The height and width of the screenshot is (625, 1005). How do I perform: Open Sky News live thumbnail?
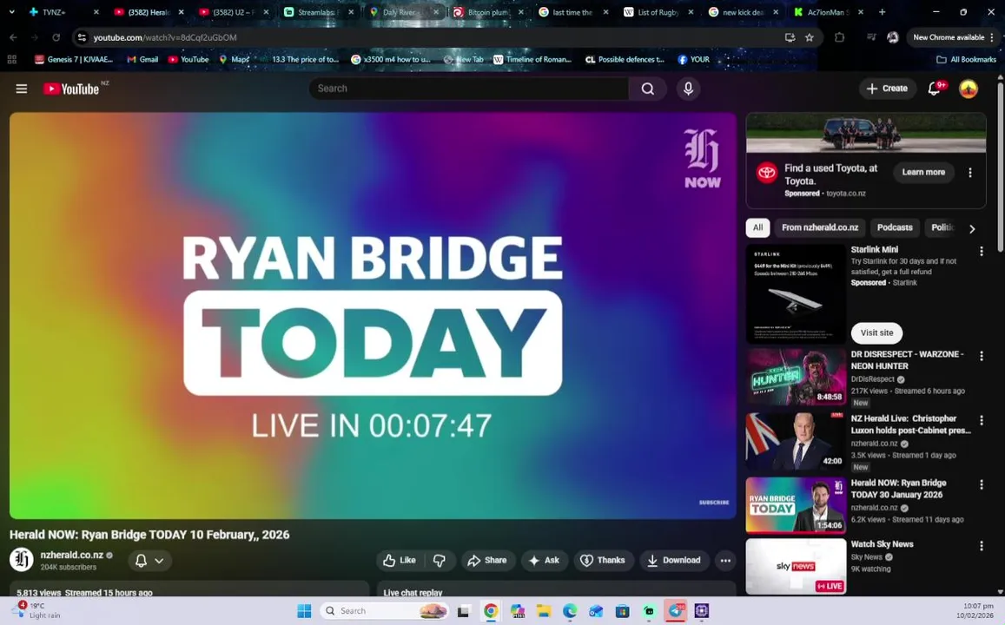coord(796,566)
